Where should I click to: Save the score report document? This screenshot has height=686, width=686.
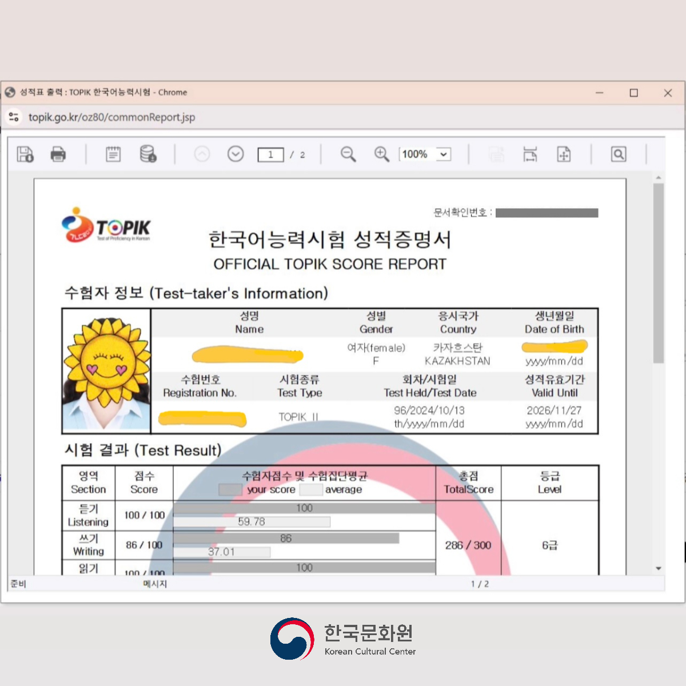[24, 154]
